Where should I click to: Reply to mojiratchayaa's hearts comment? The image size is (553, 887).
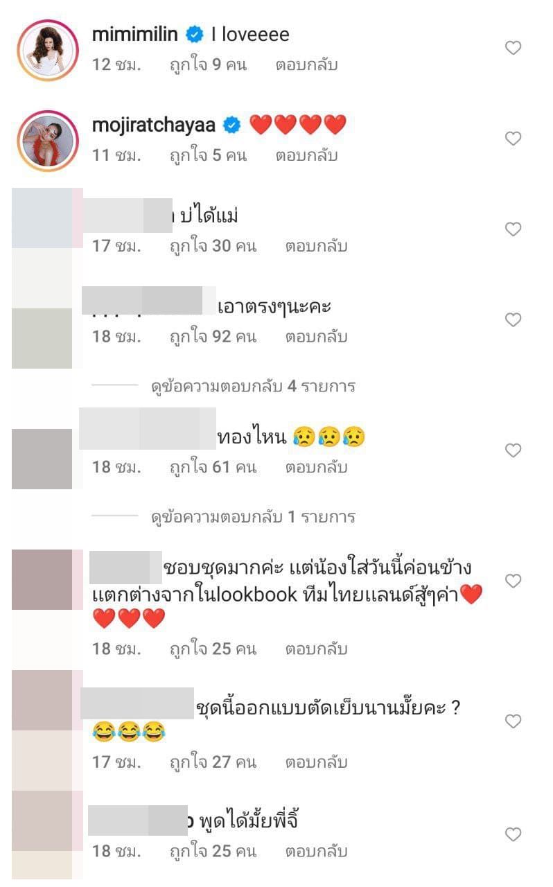(306, 155)
